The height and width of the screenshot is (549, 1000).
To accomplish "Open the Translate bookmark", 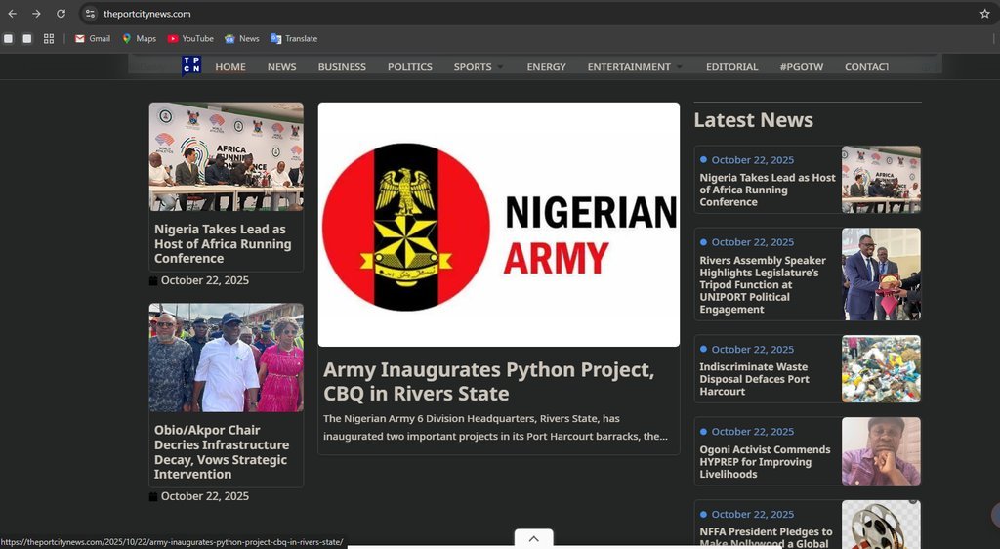I will (x=294, y=39).
